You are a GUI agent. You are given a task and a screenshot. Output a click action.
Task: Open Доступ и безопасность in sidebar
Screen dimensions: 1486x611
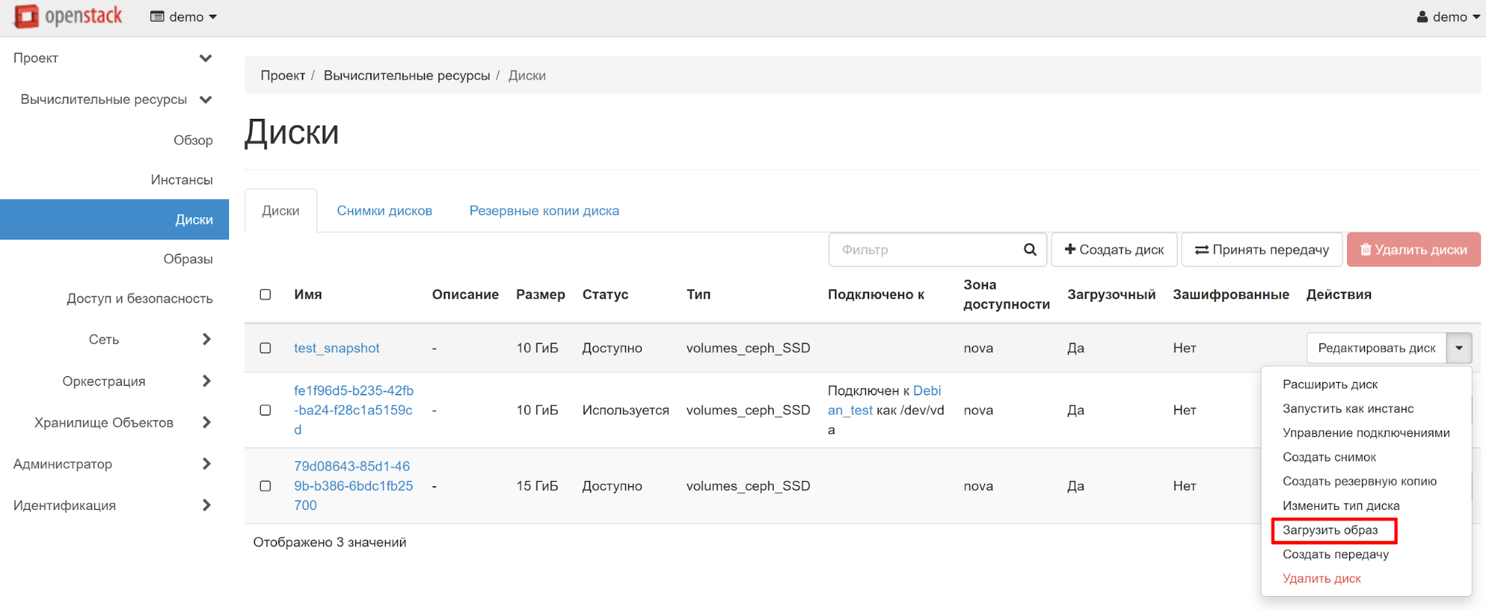coord(140,299)
